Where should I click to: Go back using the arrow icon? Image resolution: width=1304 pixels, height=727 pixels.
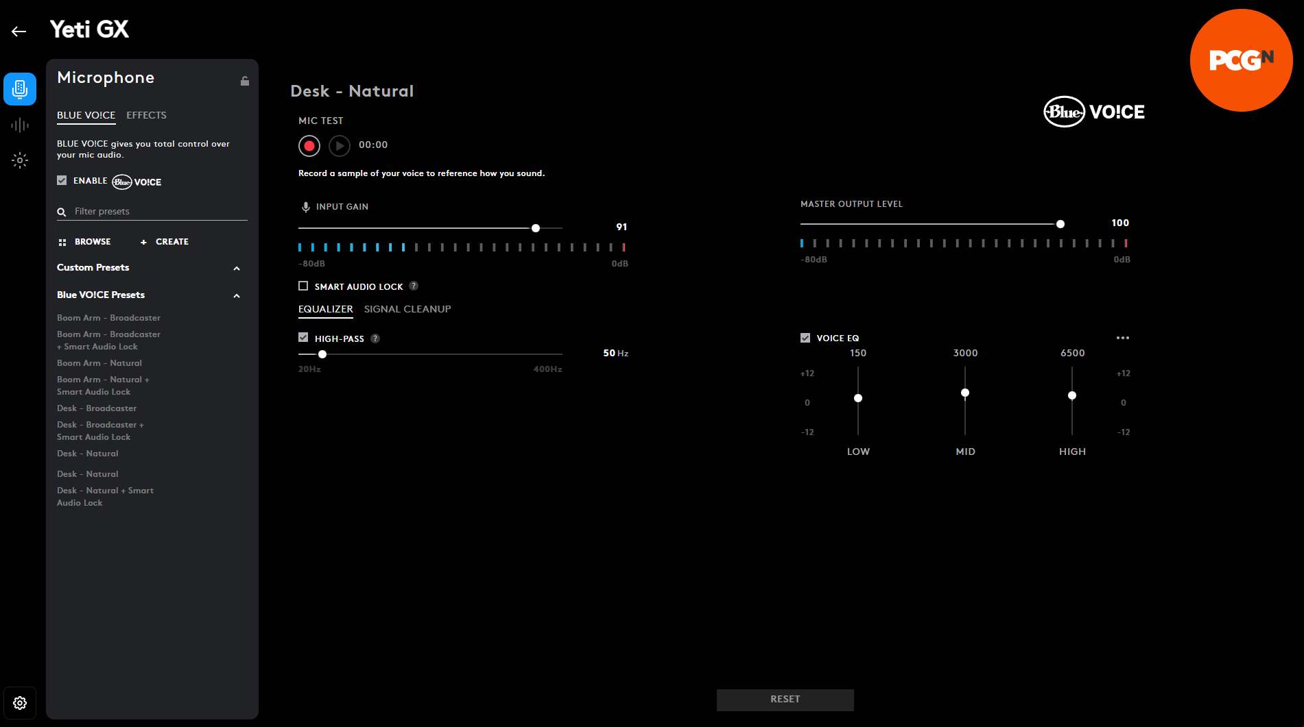(x=19, y=31)
